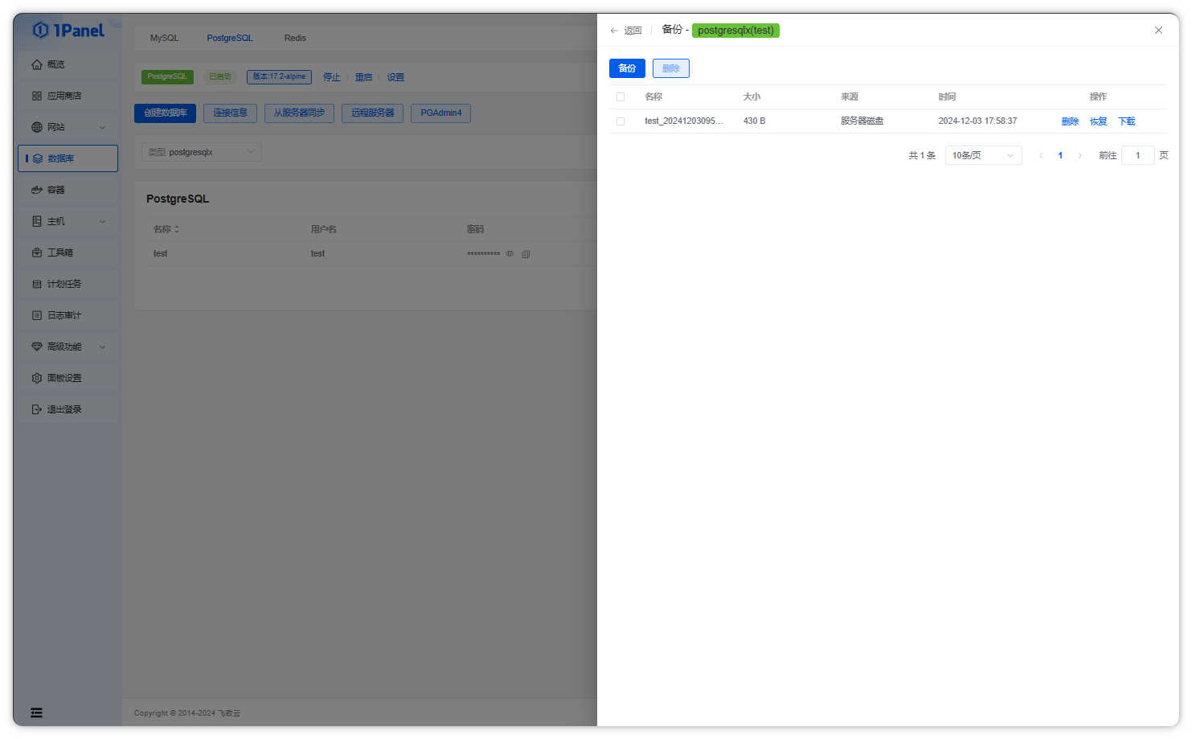
Task: Click the 网站 globe icon
Action: click(x=37, y=127)
